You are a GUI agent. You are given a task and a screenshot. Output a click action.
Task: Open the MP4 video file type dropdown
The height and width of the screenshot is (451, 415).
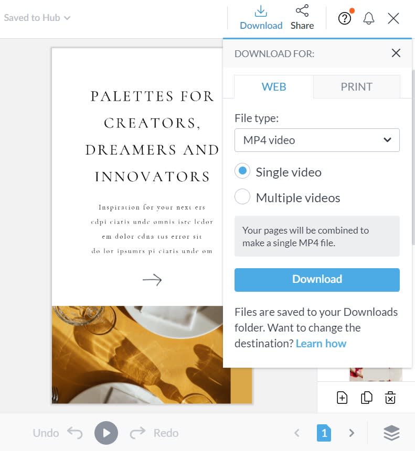(317, 140)
